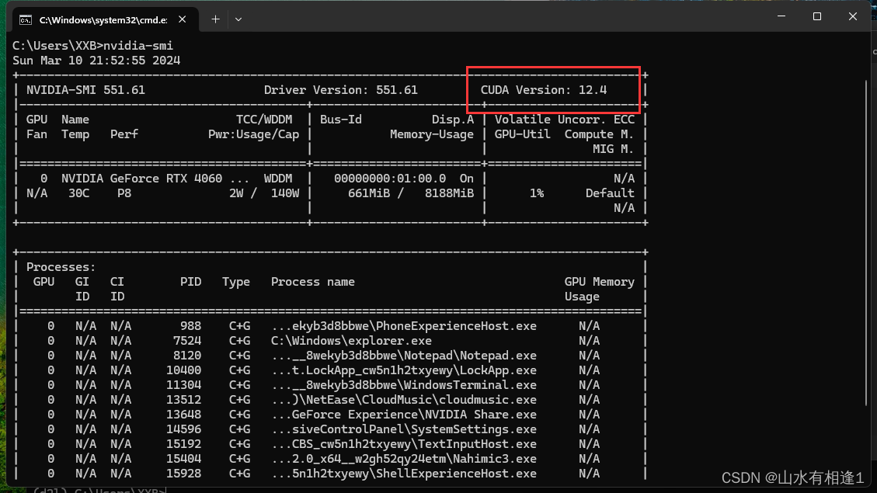Click PID '7524'
This screenshot has width=877, height=493.
[187, 341]
